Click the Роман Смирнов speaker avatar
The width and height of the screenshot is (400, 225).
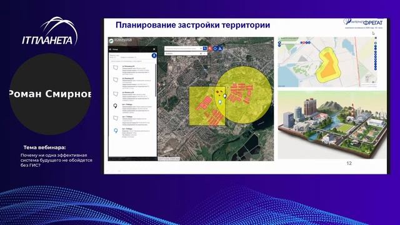tap(50, 94)
